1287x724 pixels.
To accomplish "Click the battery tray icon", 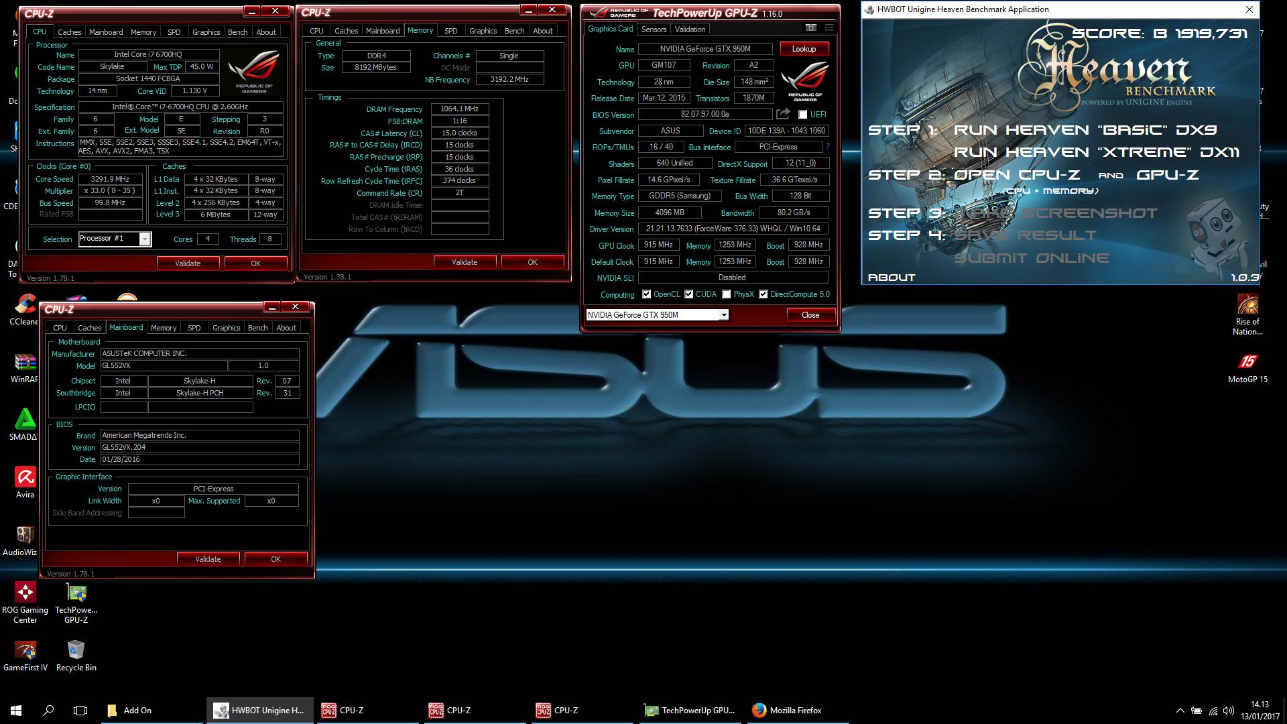I will [1197, 711].
